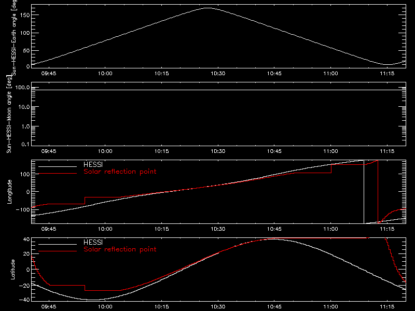Click '09:45' under Earth angle plot
The height and width of the screenshot is (311, 415).
(49, 74)
